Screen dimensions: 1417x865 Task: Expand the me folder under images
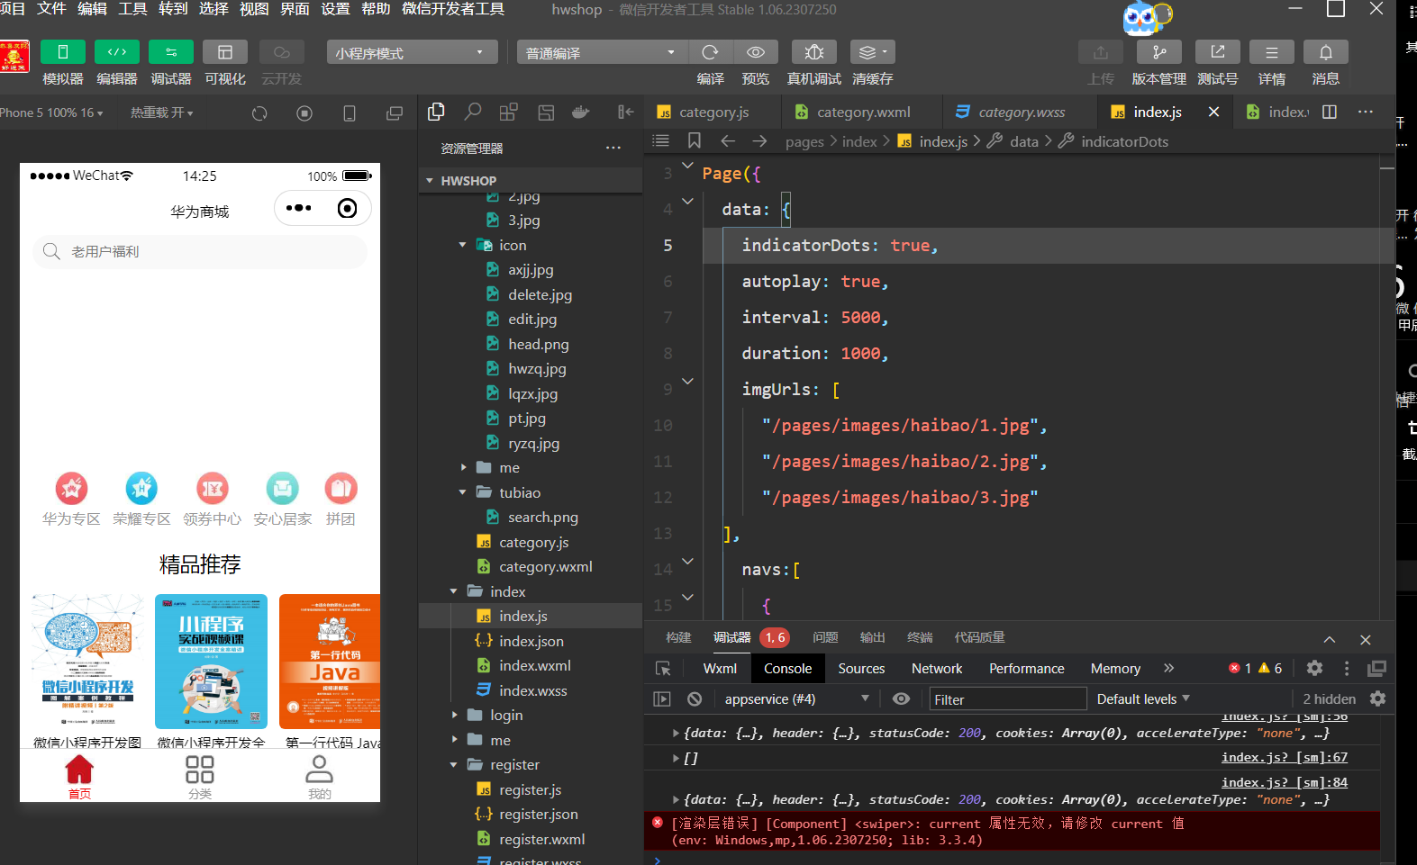[x=463, y=468]
